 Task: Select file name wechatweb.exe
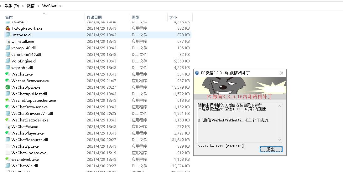point(25,159)
